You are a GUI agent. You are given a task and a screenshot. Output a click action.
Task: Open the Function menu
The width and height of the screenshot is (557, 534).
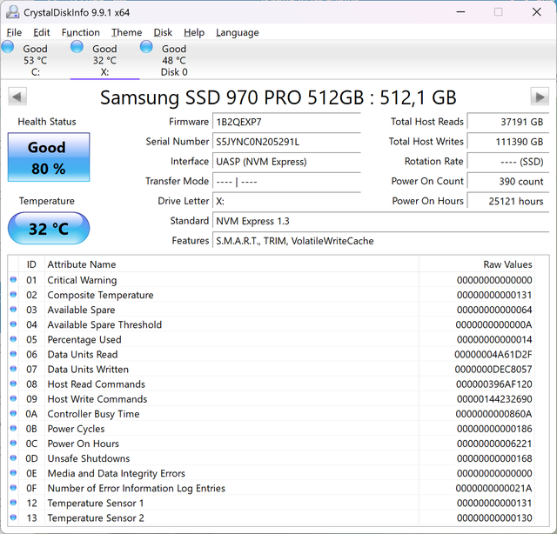[81, 32]
